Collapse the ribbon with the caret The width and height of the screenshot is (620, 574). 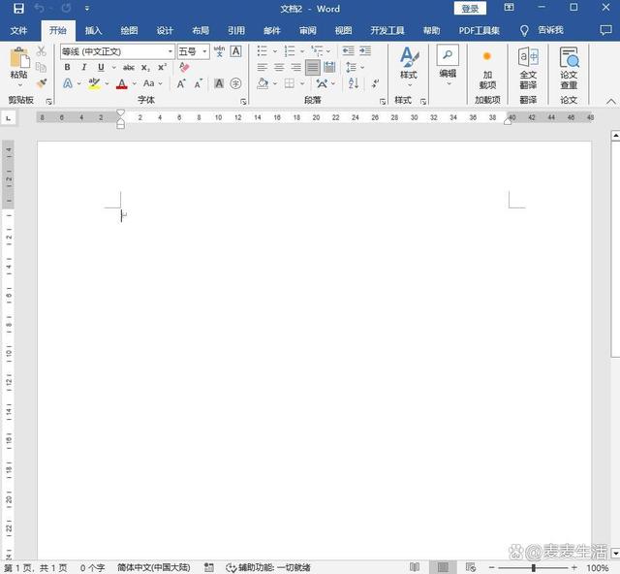(611, 102)
